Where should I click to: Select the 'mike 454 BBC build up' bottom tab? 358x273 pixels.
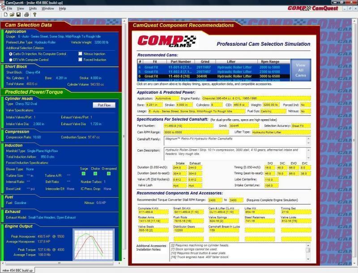click(17, 270)
